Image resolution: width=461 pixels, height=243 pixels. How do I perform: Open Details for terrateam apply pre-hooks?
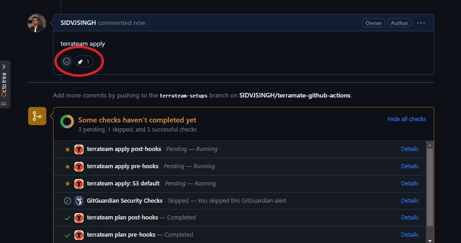click(x=410, y=166)
